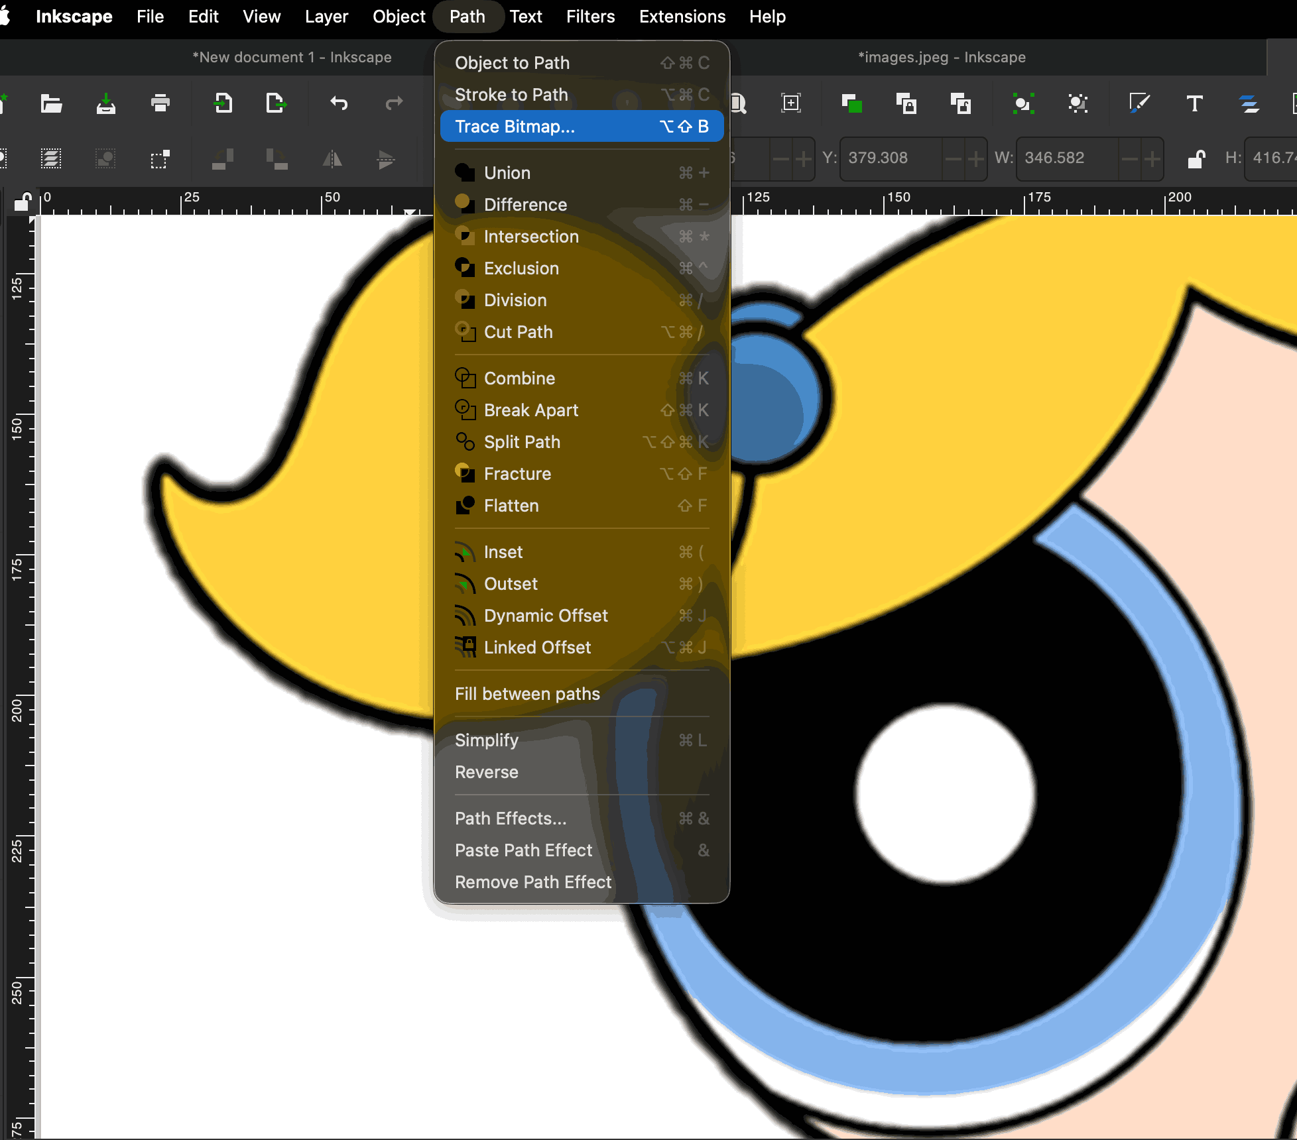Click the Simplify menu command
Screen dimensions: 1297x1140
(x=487, y=740)
